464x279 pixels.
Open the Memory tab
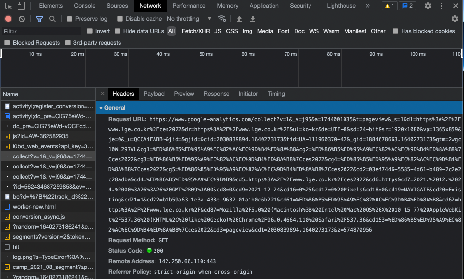227,6
